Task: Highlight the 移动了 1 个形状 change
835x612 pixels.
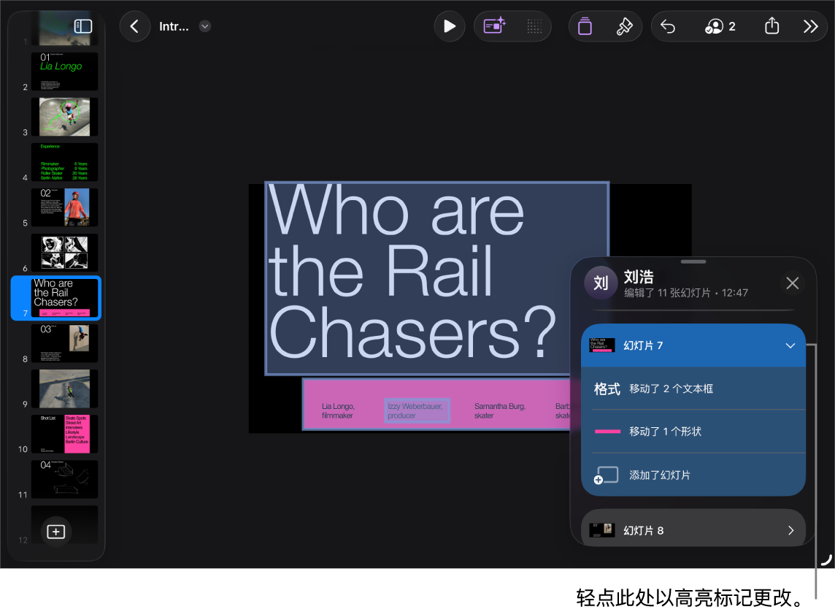Action: tap(693, 432)
